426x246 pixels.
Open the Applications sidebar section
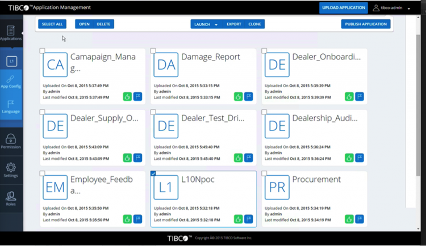[x=11, y=33]
